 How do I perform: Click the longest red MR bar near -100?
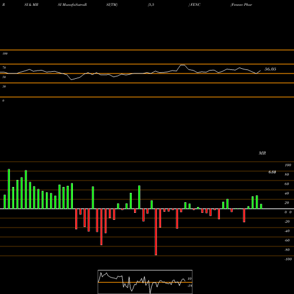coord(156,232)
